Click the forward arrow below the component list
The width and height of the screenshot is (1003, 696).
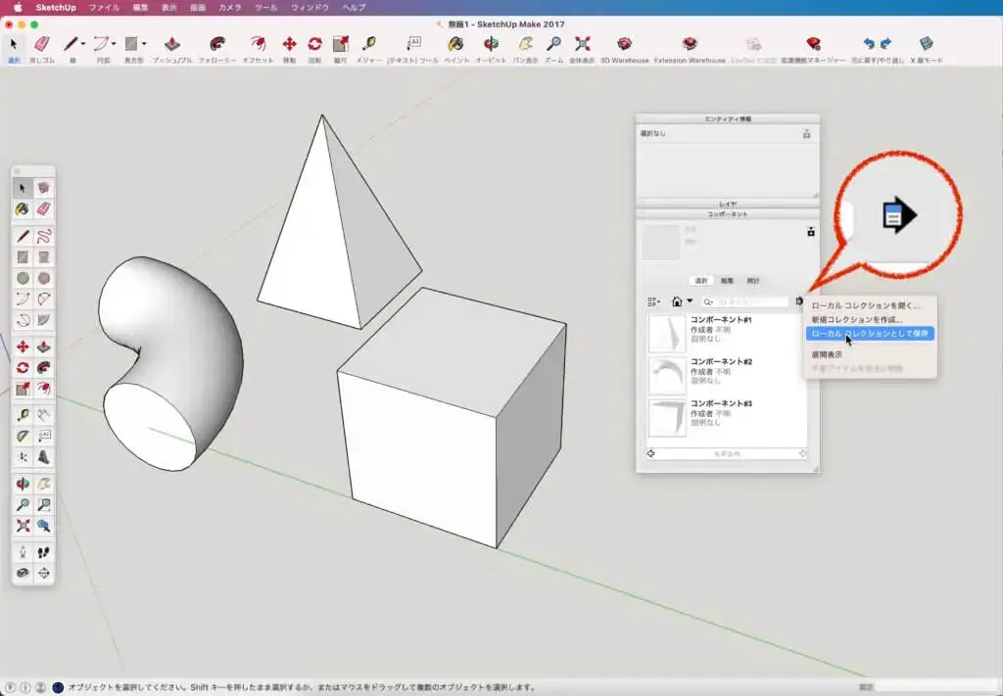[x=803, y=454]
